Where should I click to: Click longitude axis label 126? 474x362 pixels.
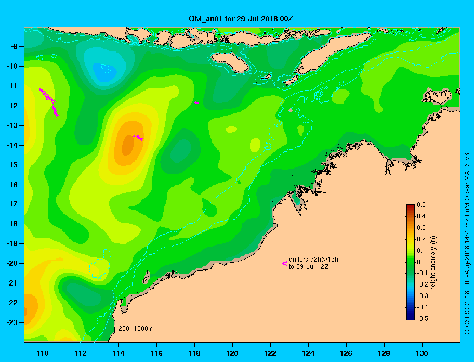[346, 353]
